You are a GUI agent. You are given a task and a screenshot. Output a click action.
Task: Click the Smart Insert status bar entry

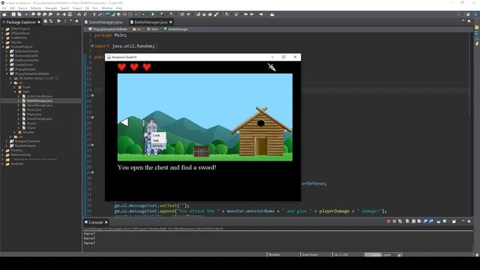click(x=310, y=255)
